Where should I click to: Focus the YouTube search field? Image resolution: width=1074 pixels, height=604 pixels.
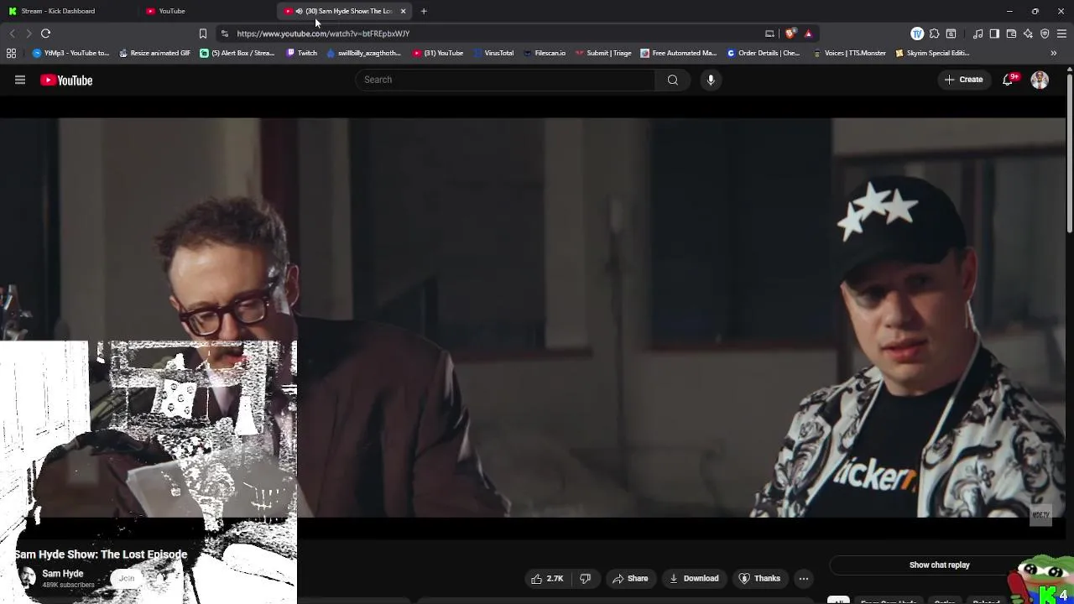505,80
